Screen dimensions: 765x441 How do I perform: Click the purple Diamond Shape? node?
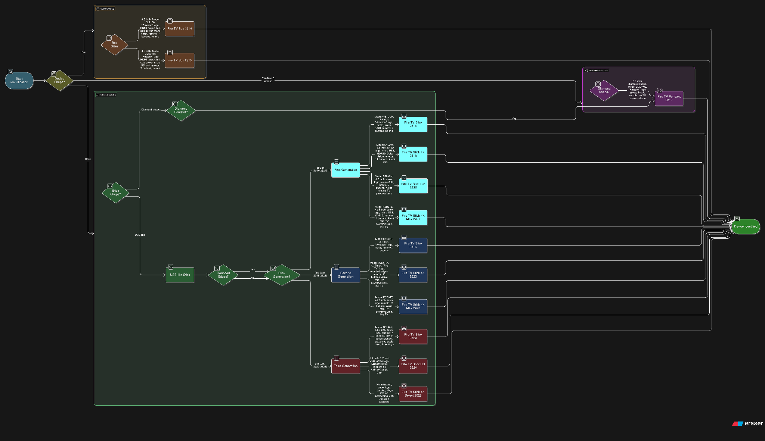coord(604,91)
